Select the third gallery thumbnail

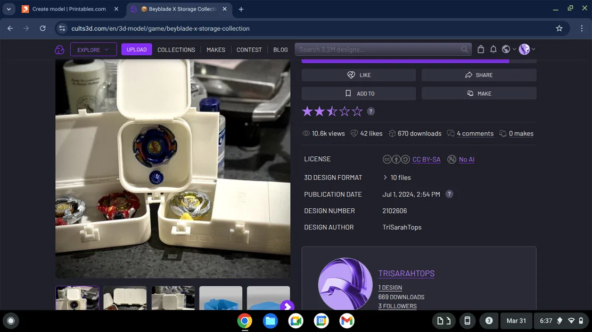pos(173,297)
